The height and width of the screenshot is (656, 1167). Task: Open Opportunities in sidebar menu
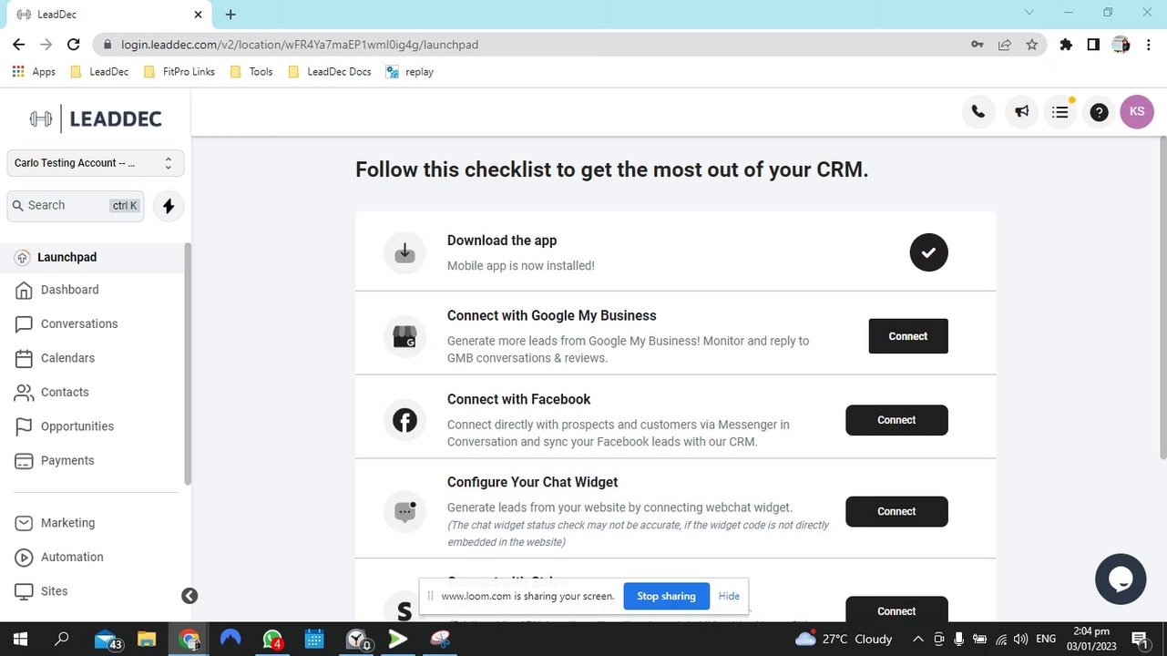77,426
